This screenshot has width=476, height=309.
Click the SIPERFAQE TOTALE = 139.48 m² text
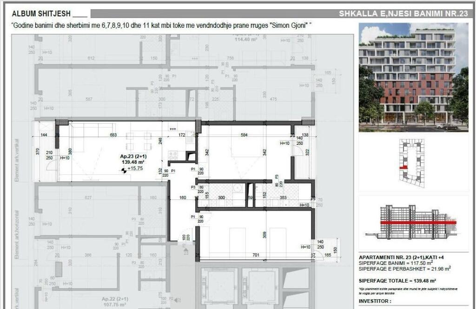point(397,281)
